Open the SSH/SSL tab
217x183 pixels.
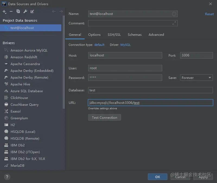click(114, 35)
